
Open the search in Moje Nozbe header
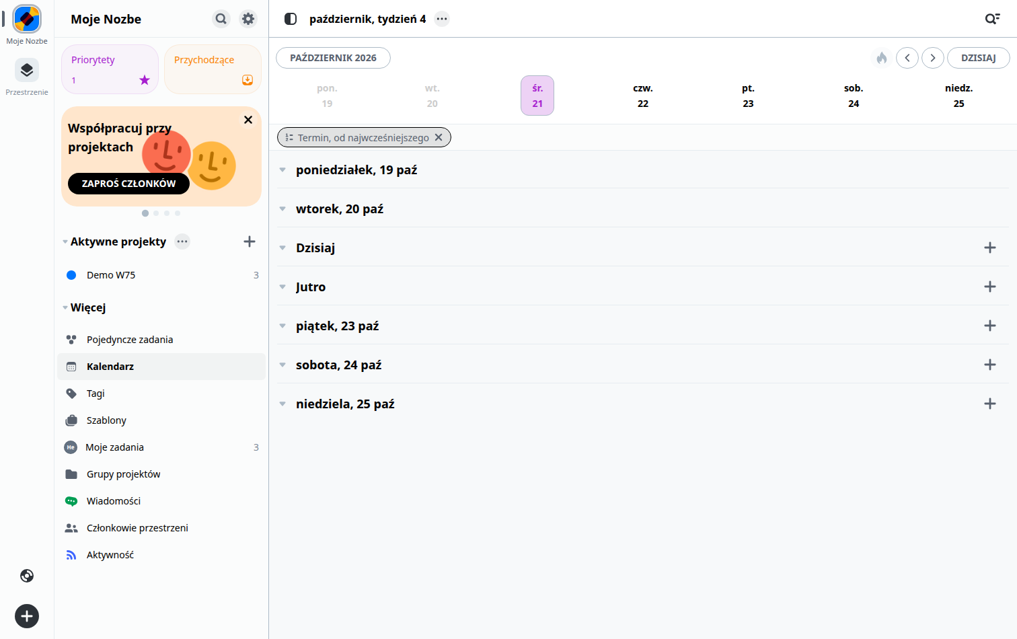tap(221, 19)
